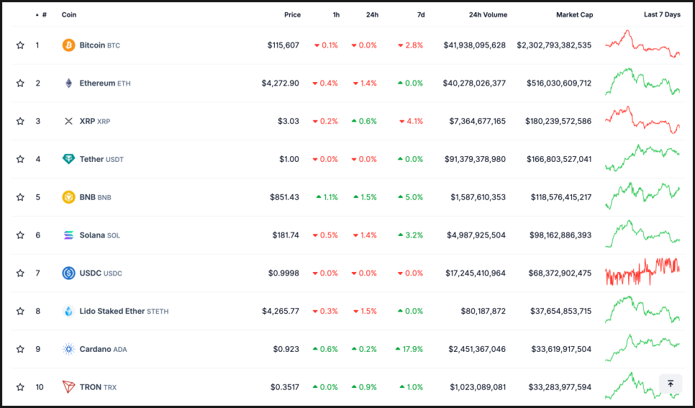Click XRP's 7-day sparkline chart

[642, 119]
